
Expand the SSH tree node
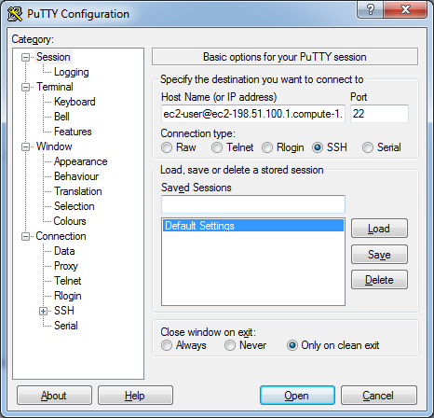tap(43, 311)
